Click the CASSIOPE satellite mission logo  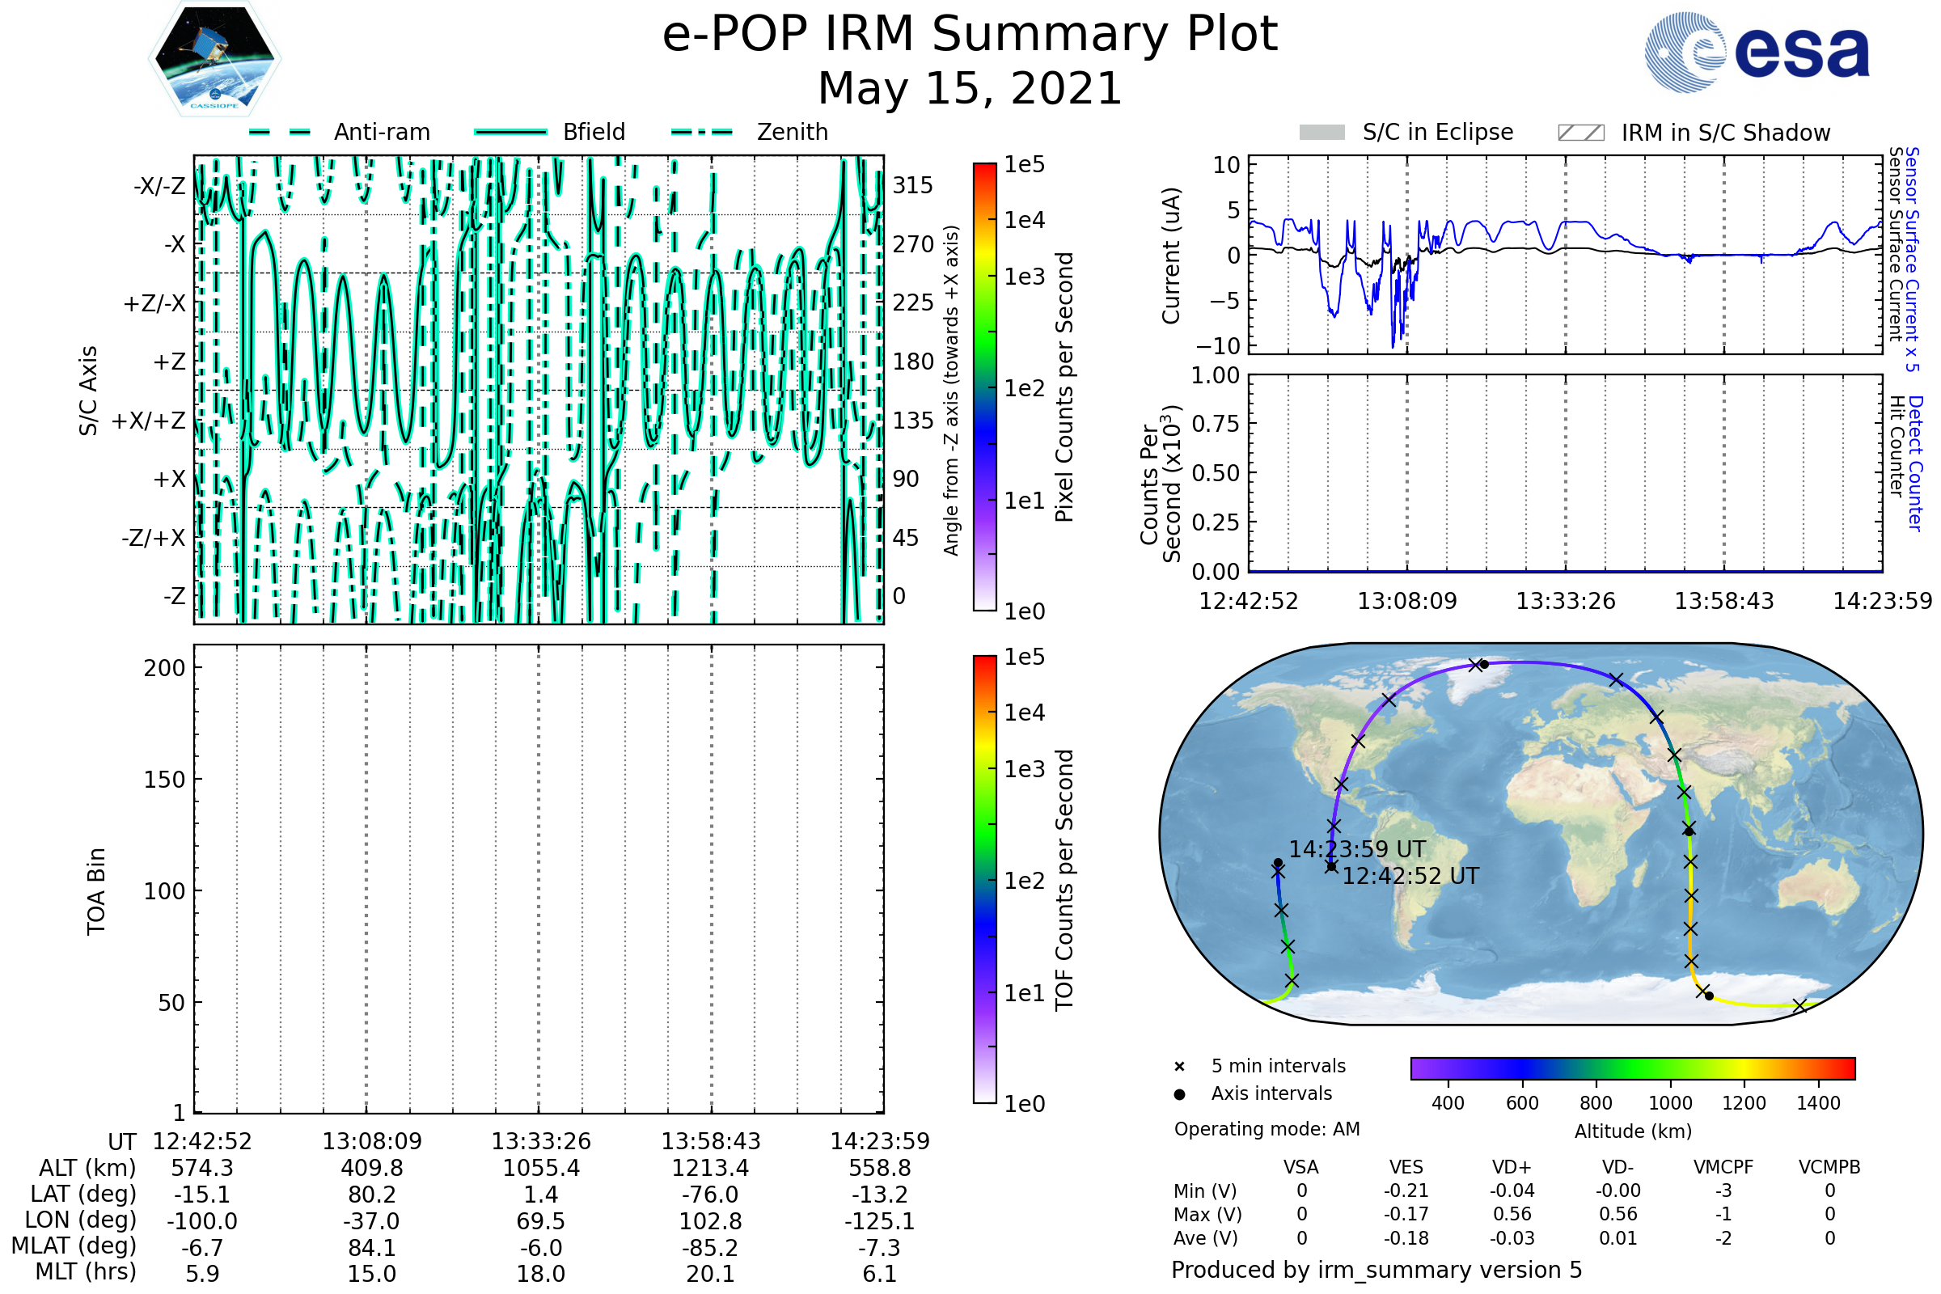(214, 59)
